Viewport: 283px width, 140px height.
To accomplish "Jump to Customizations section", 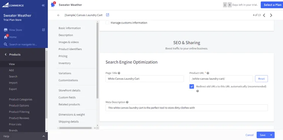I will (x=68, y=80).
